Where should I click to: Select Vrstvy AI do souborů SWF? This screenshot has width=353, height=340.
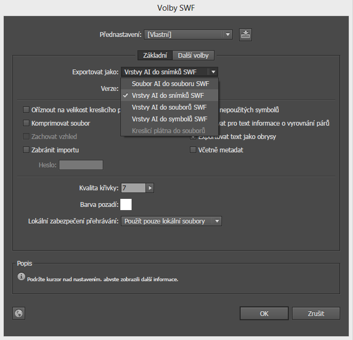click(x=170, y=107)
